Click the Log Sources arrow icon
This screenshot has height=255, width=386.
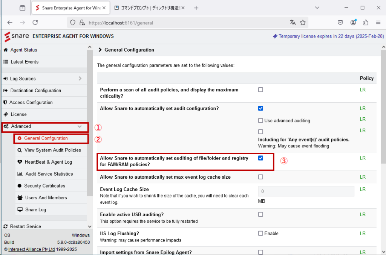(5, 79)
